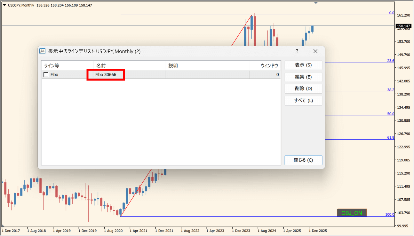Click the Fibo 61.8 level label
Viewport: 414px width, 236px height.
pos(391,138)
